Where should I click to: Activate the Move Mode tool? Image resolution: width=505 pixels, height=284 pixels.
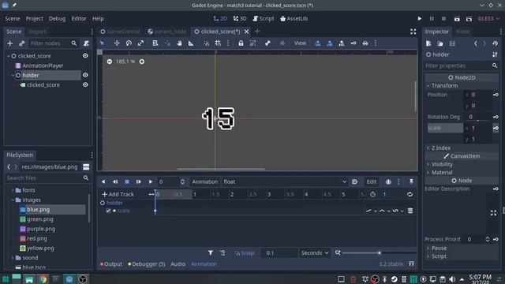click(117, 43)
